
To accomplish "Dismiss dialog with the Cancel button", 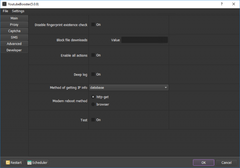I will [226, 162].
